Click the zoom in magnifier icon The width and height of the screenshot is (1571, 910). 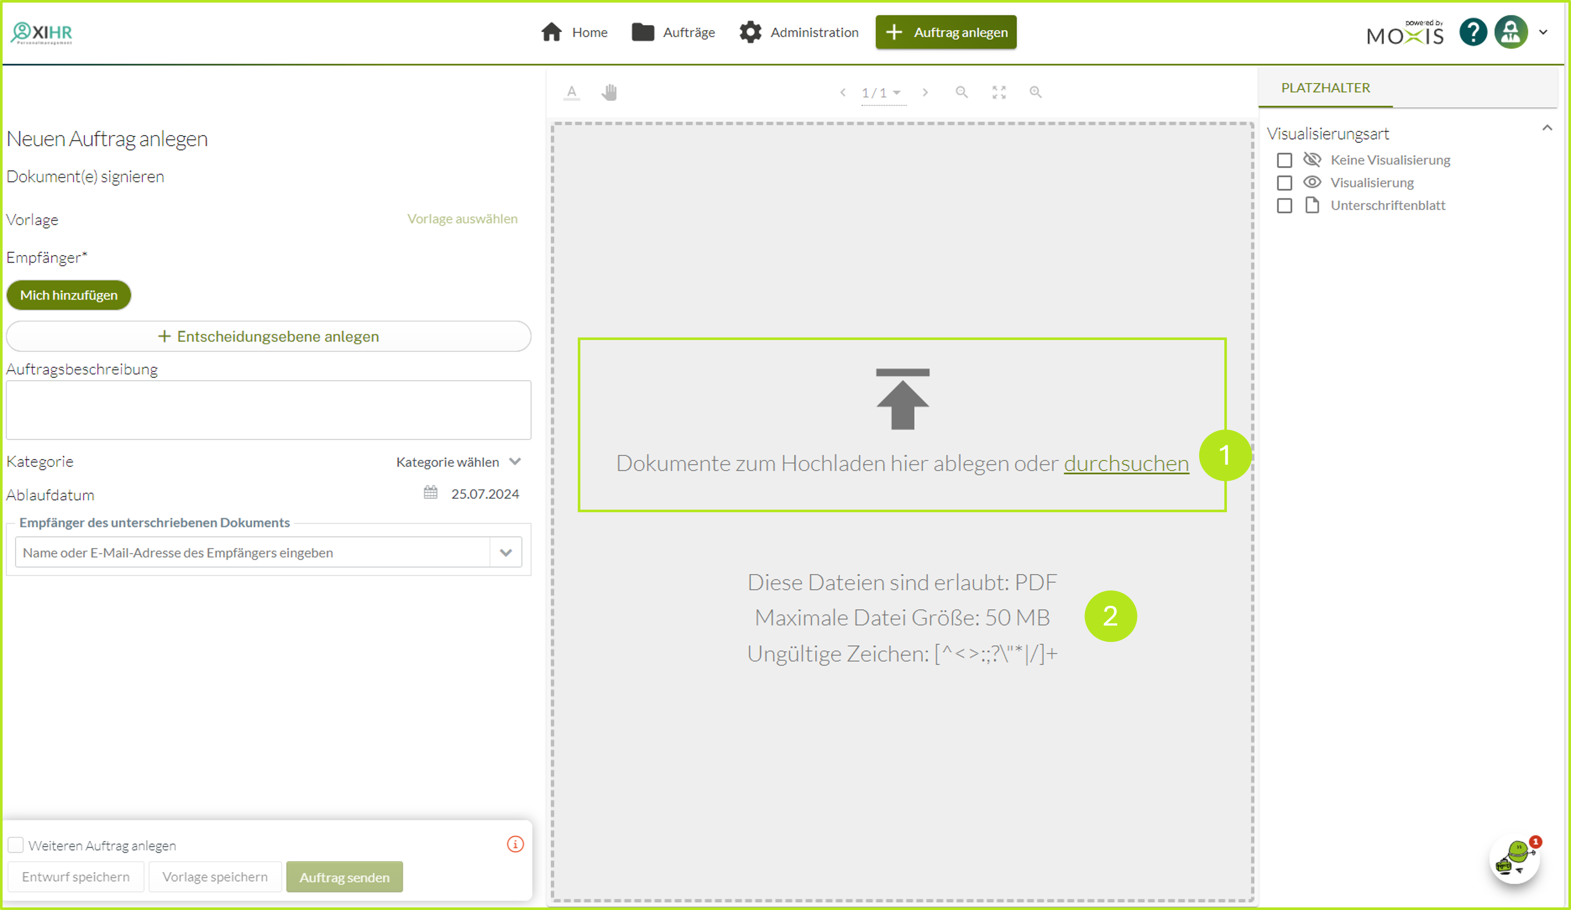point(1035,92)
